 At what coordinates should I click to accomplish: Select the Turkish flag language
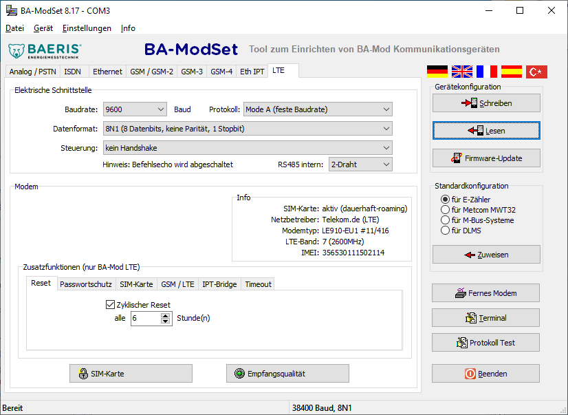[x=536, y=72]
